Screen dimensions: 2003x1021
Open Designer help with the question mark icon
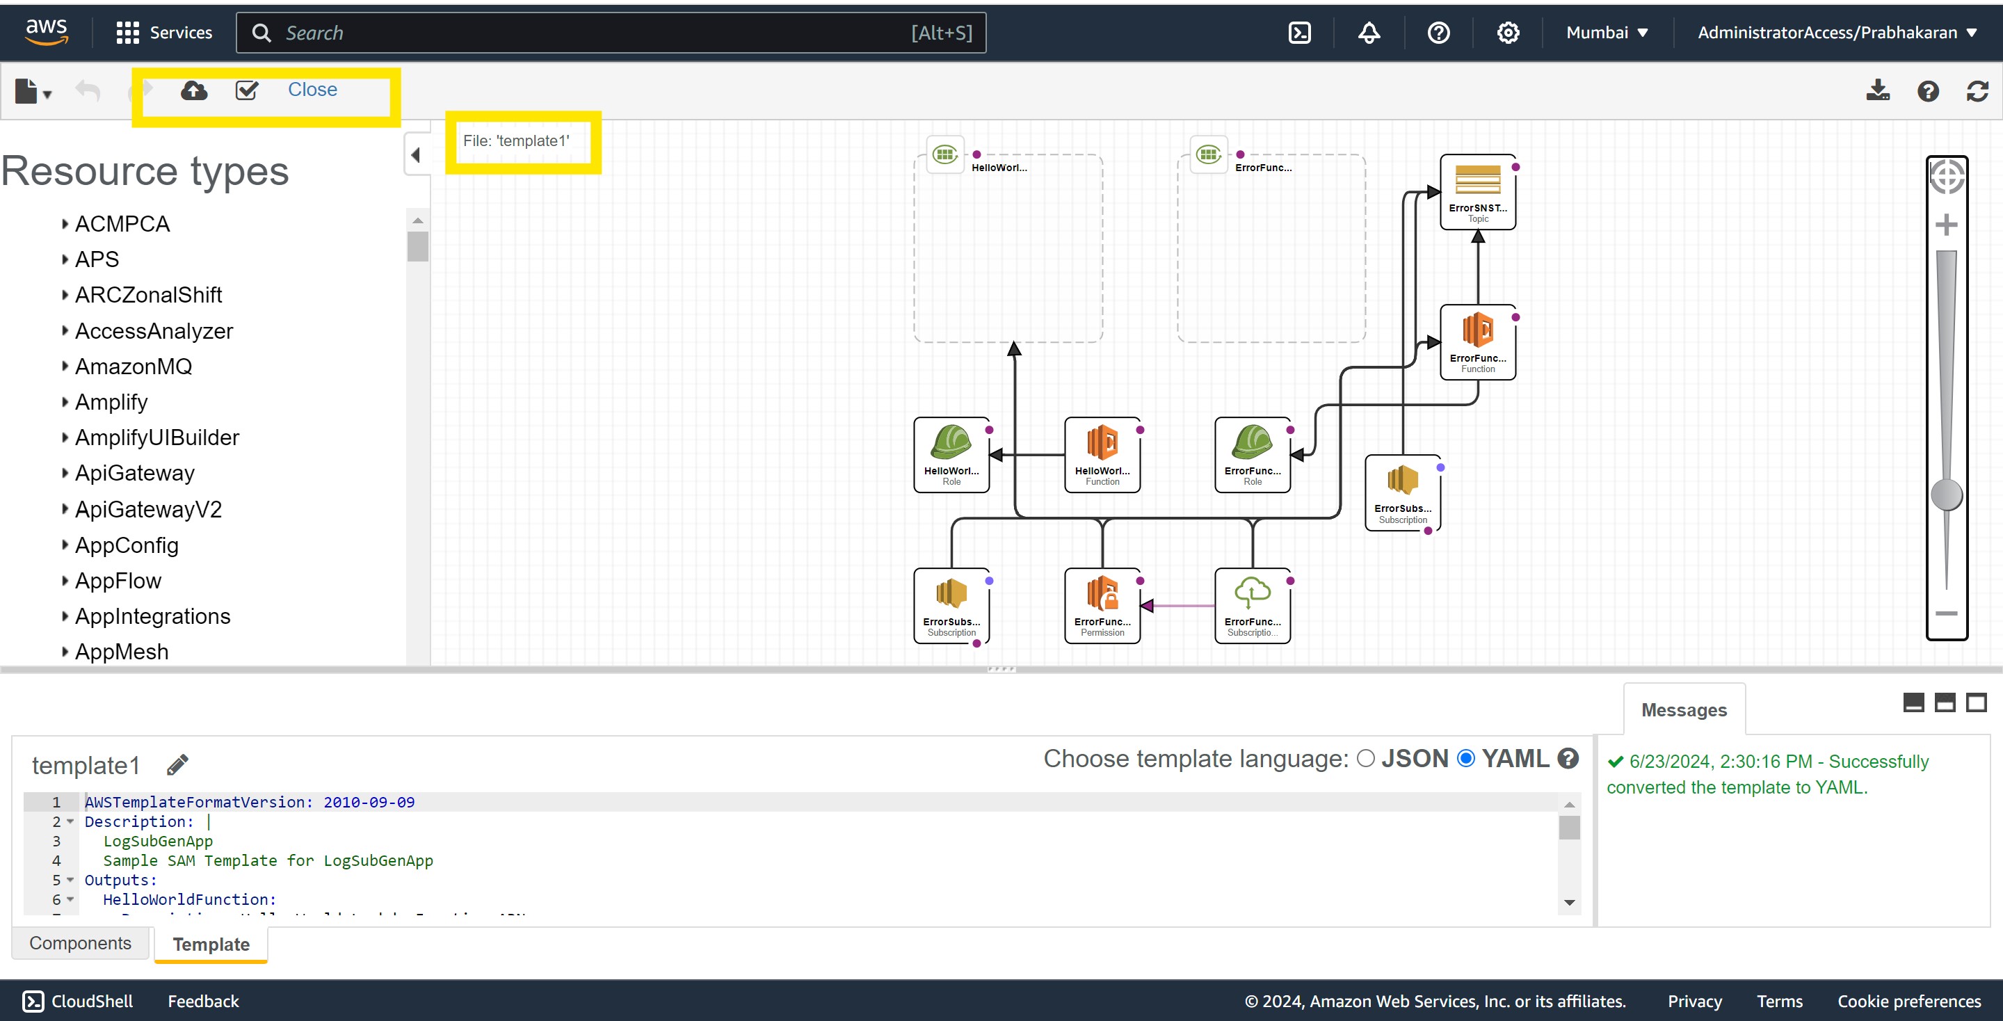pyautogui.click(x=1929, y=91)
